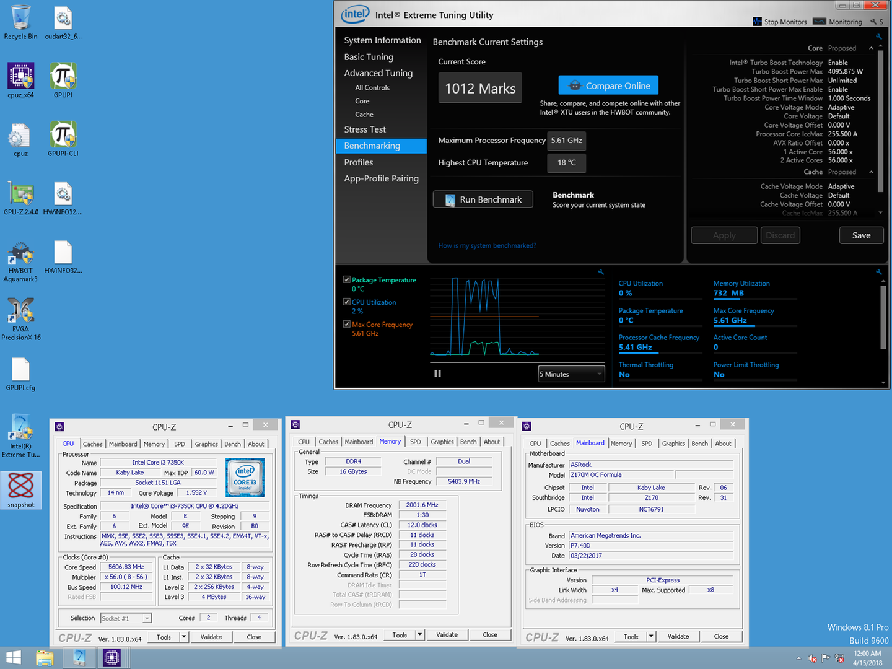Click the taskbar clock showing 12:00 AM
Viewport: 892px width, 669px height.
867,658
